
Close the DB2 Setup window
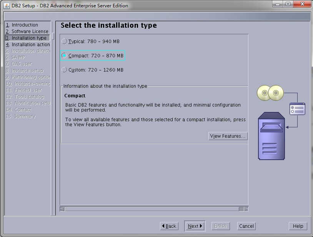click(x=302, y=4)
